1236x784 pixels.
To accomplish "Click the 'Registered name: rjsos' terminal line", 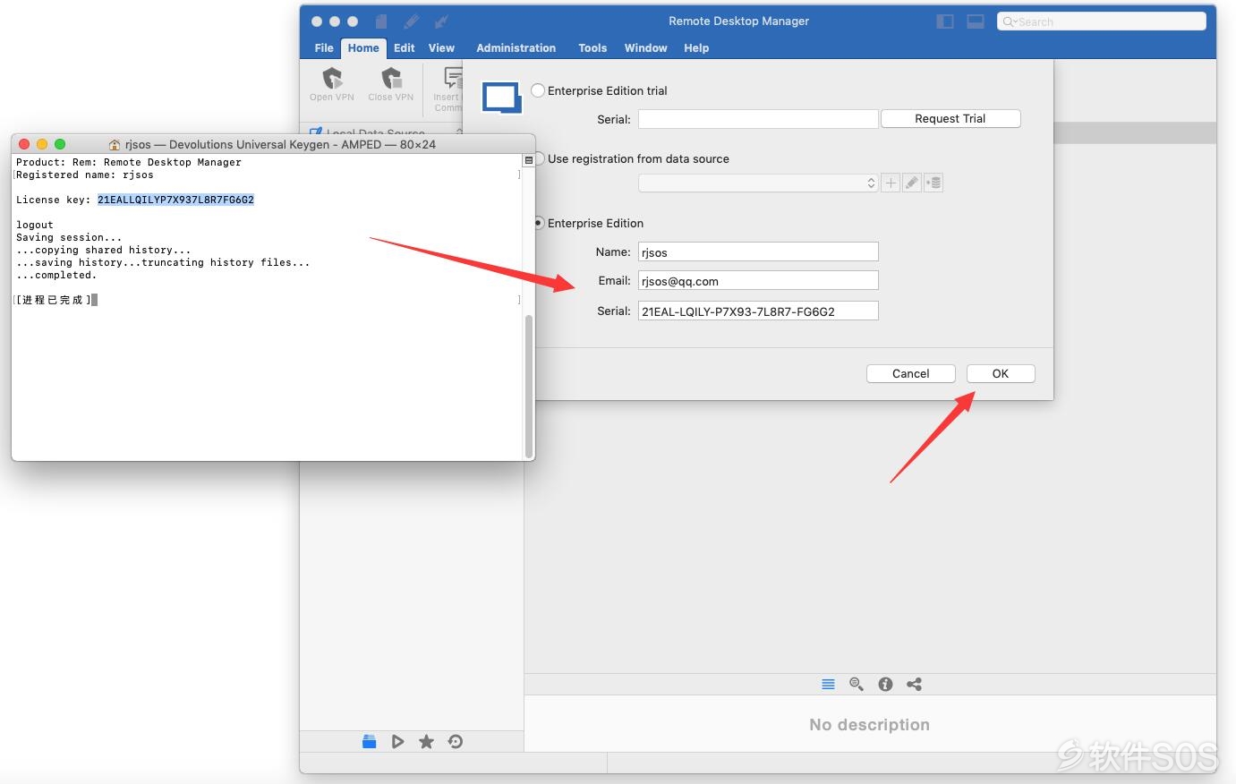I will tap(85, 175).
